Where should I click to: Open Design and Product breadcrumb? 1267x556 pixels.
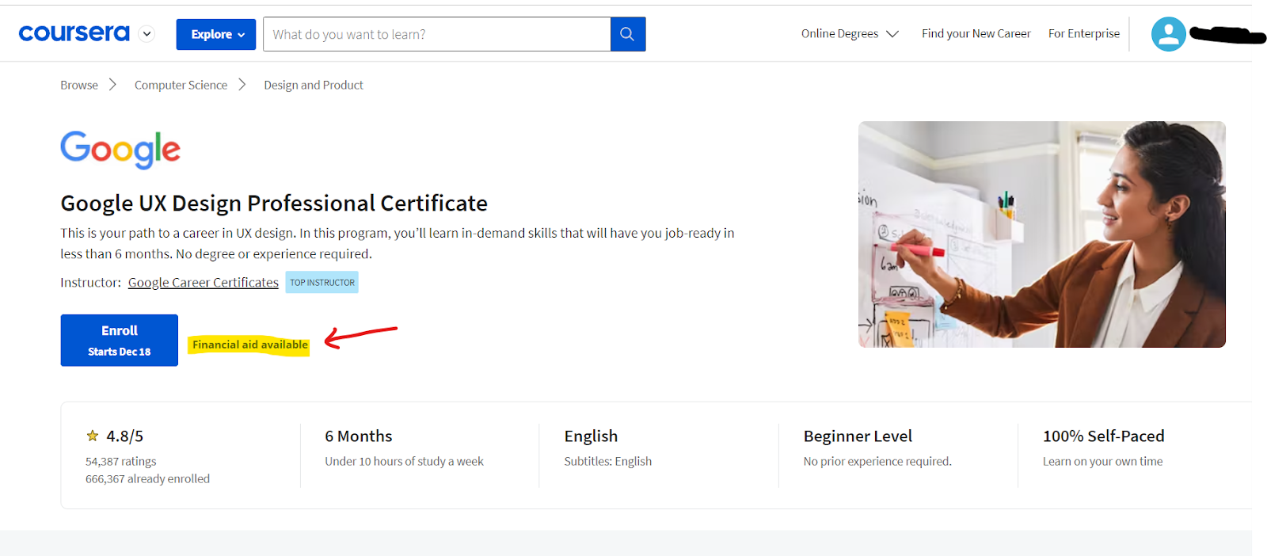(314, 85)
